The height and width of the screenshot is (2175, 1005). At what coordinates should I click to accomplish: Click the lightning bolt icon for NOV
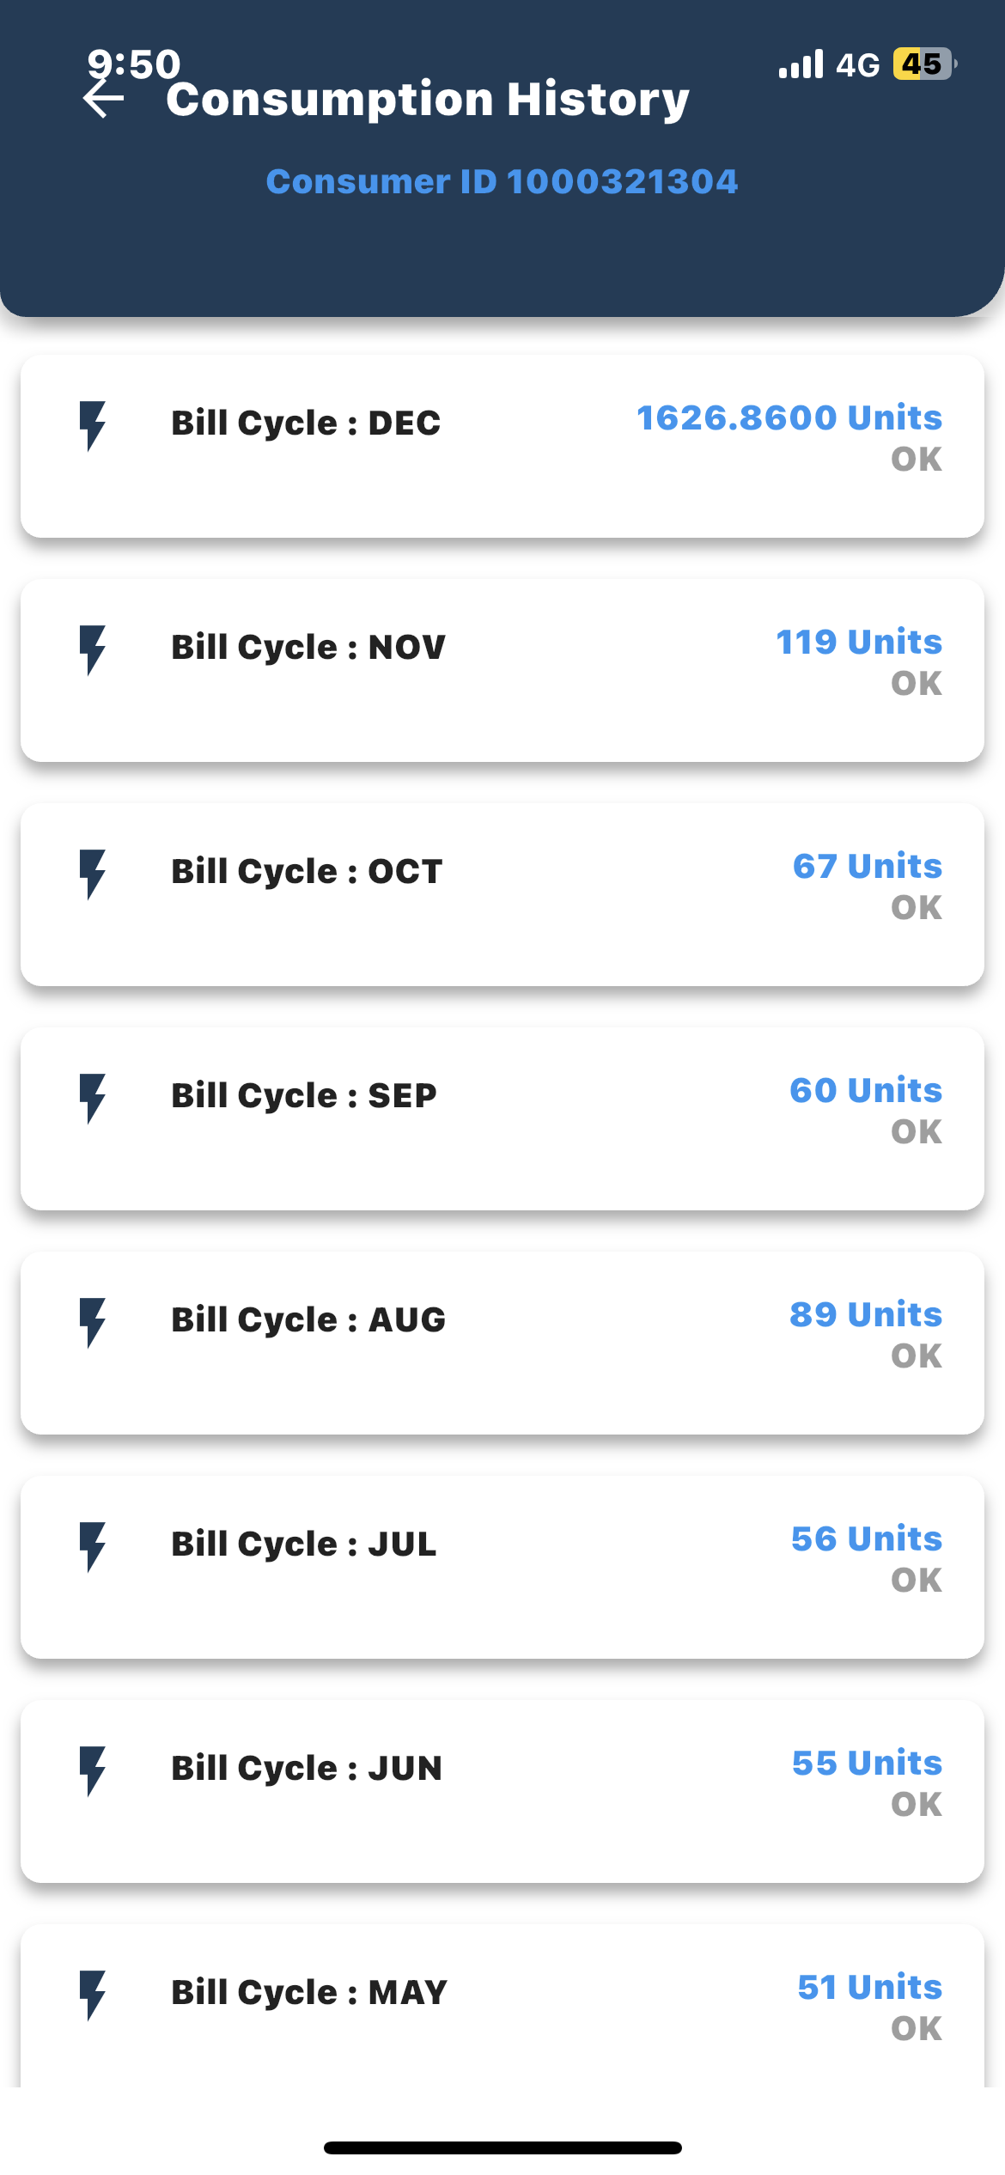click(92, 649)
